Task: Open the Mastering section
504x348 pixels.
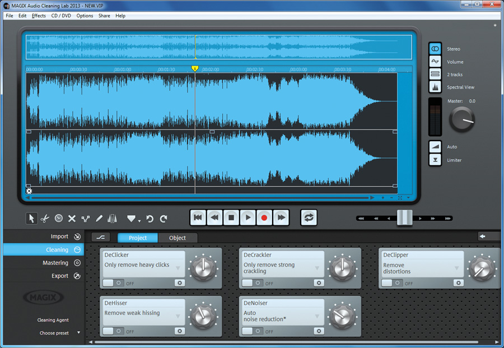Action: tap(55, 263)
